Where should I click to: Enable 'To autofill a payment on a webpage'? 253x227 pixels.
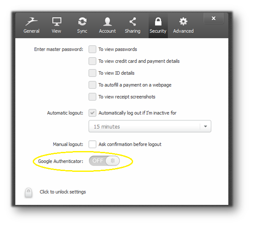pos(92,85)
